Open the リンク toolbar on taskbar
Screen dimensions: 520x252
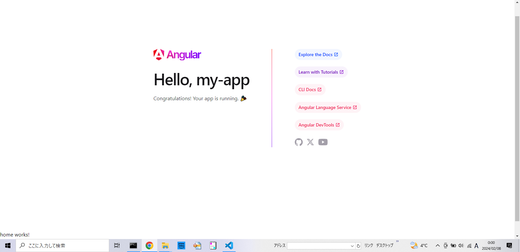[369, 246]
